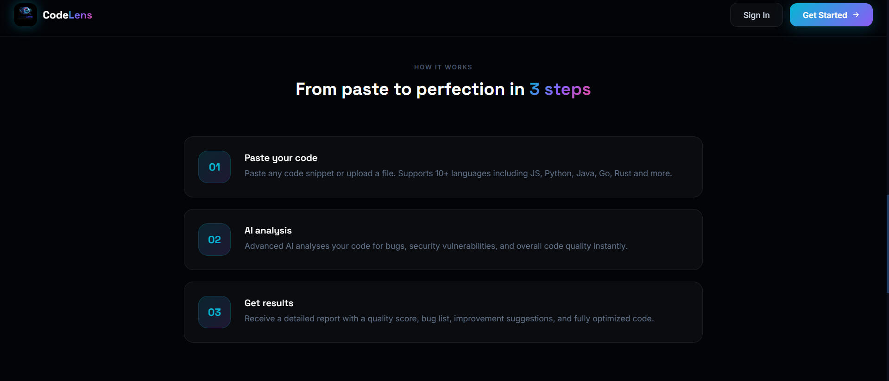Click the Paste your code heading

(281, 158)
